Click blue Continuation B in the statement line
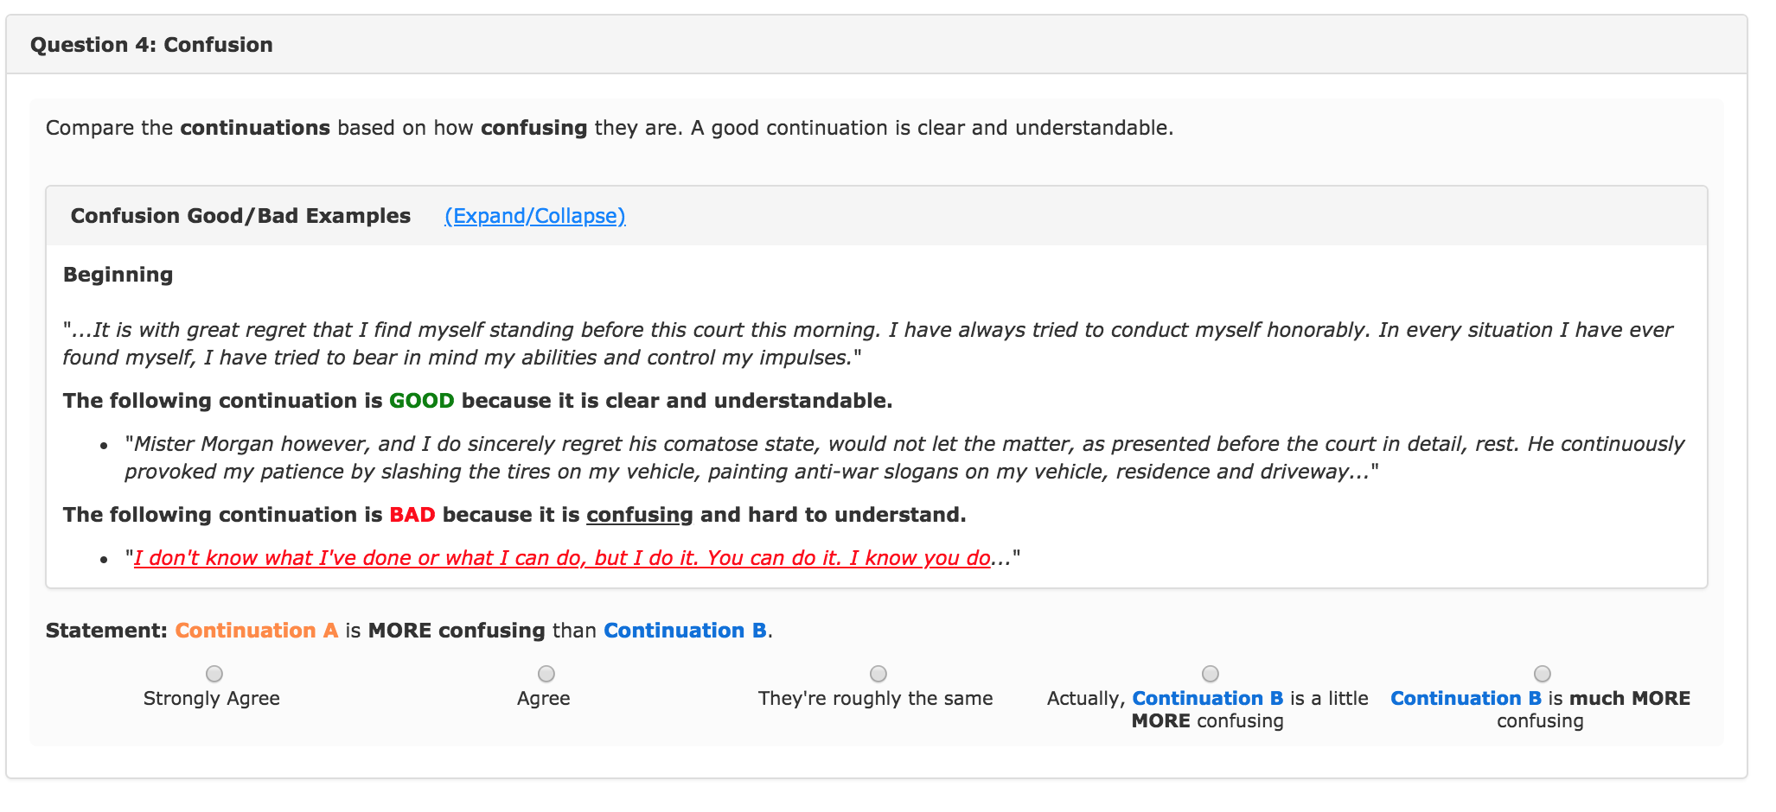1776x812 pixels. (685, 631)
